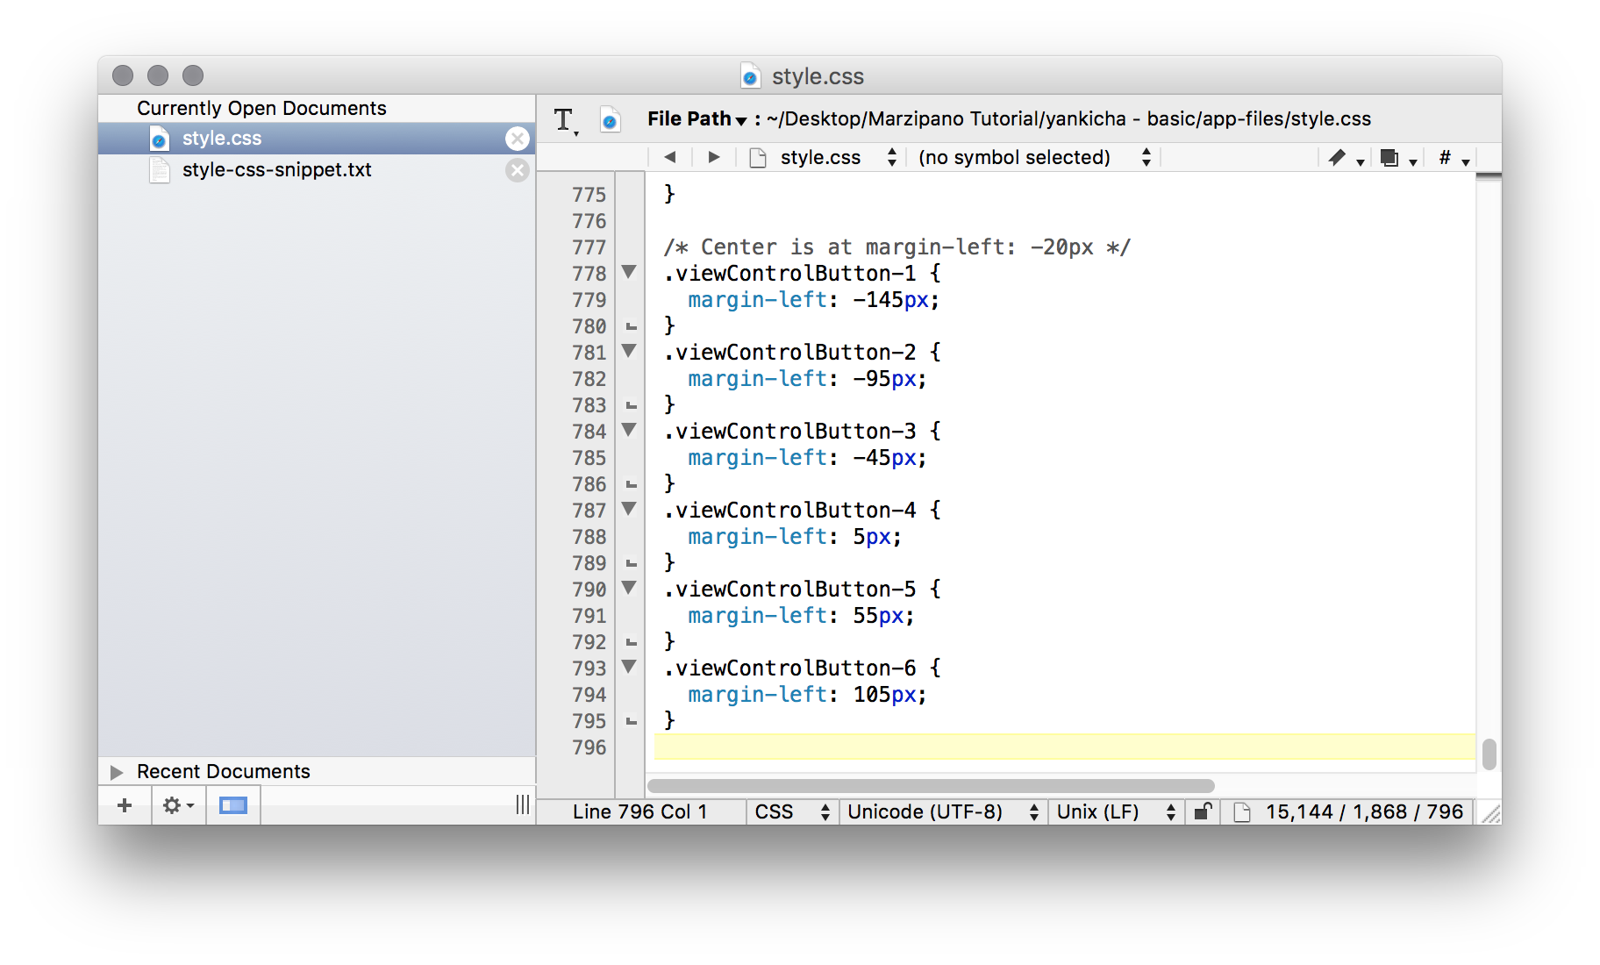Open the text options T icon menu
Screen dimensions: 1600x965
566,120
